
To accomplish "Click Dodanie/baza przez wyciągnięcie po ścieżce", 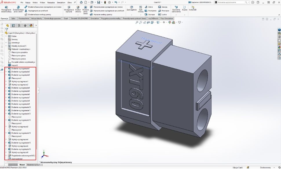I will coord(43,7).
